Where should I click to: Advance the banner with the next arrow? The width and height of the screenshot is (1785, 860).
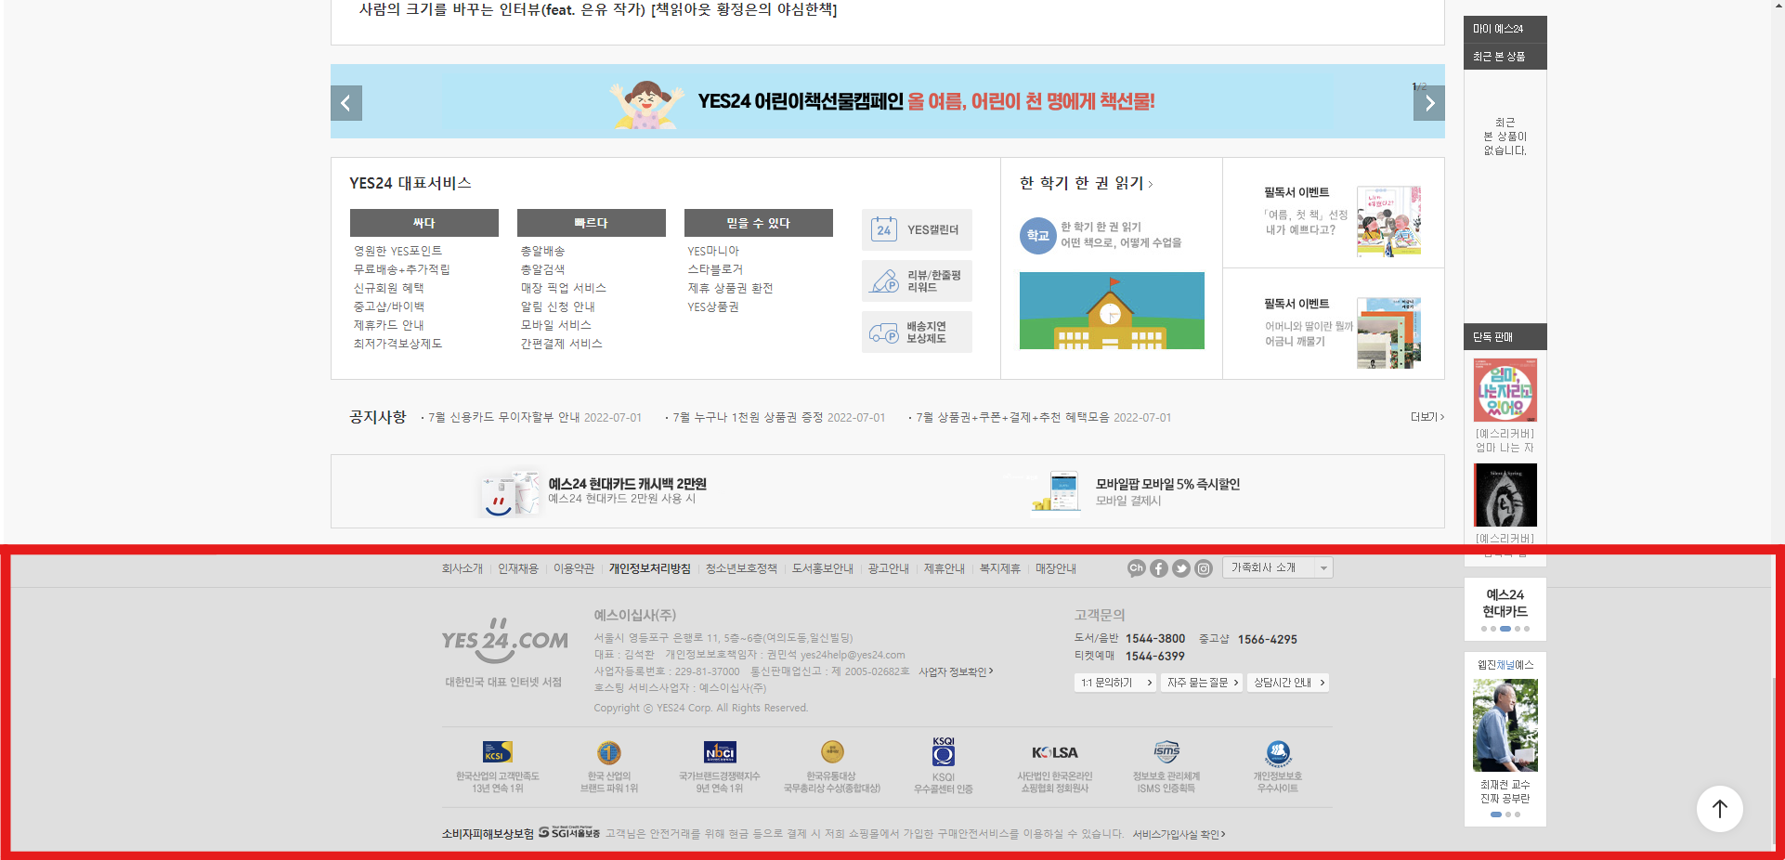tap(1429, 103)
